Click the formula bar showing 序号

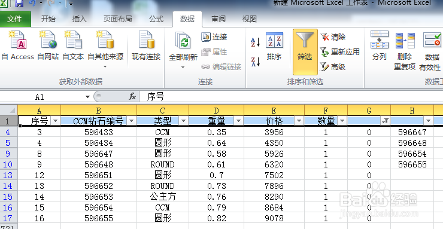point(291,97)
